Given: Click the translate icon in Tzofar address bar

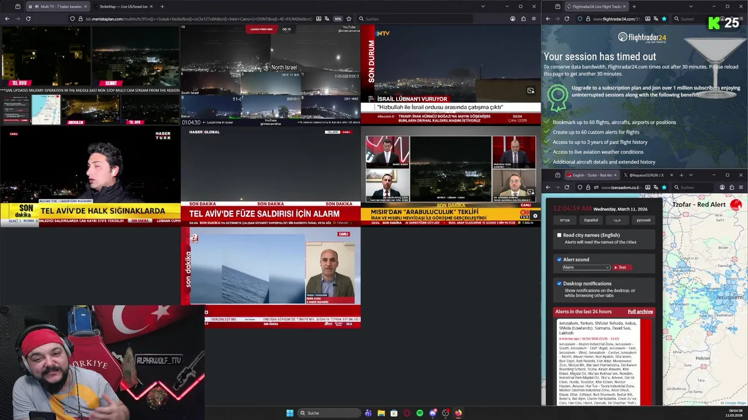Looking at the screenshot, I should click(x=655, y=187).
